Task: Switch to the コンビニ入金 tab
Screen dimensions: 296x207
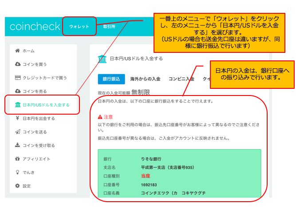Action: pyautogui.click(x=181, y=79)
